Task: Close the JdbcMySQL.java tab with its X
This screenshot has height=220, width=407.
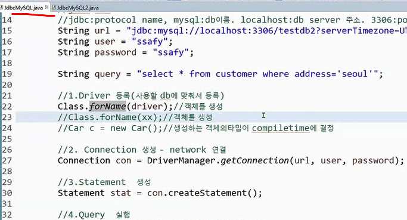Action: (x=46, y=7)
